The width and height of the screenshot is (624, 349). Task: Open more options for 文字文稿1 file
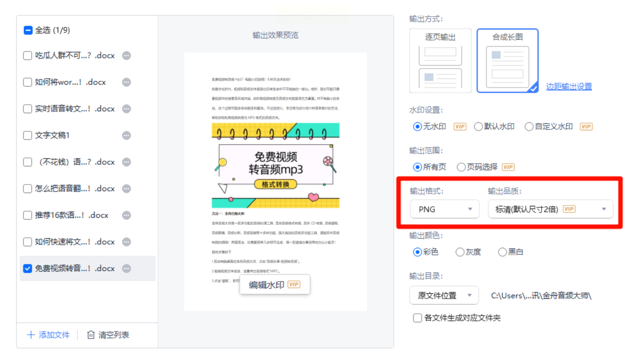pyautogui.click(x=127, y=136)
